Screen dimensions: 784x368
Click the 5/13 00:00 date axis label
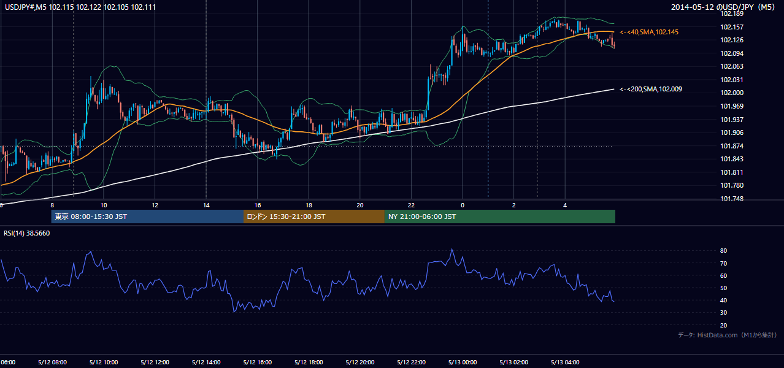[x=463, y=362]
